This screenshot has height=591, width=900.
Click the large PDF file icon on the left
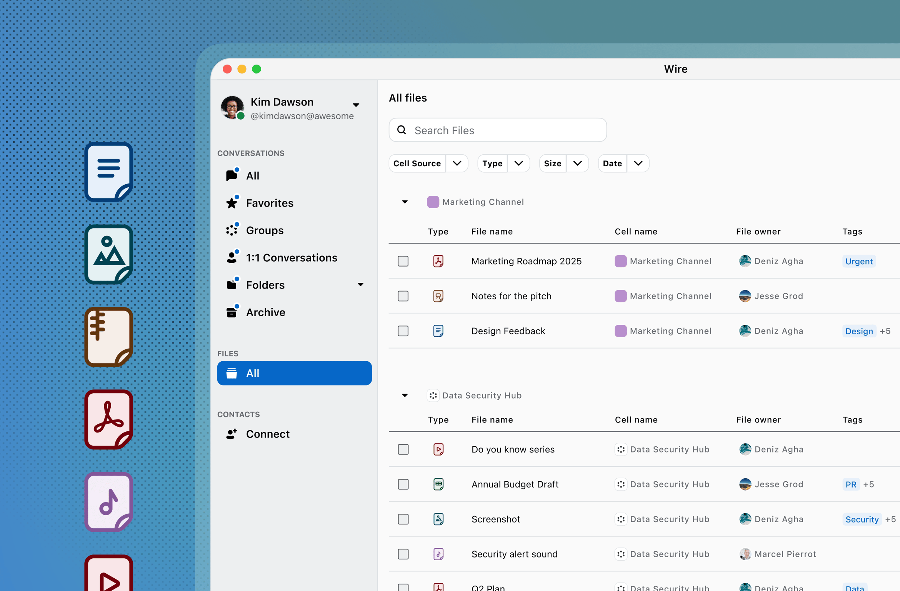point(109,419)
